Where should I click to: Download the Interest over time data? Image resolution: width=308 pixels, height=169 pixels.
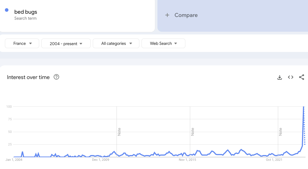[x=280, y=77]
